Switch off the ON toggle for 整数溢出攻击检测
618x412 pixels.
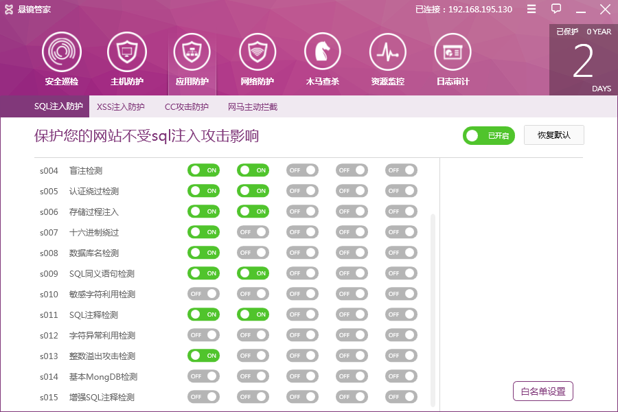(x=203, y=355)
